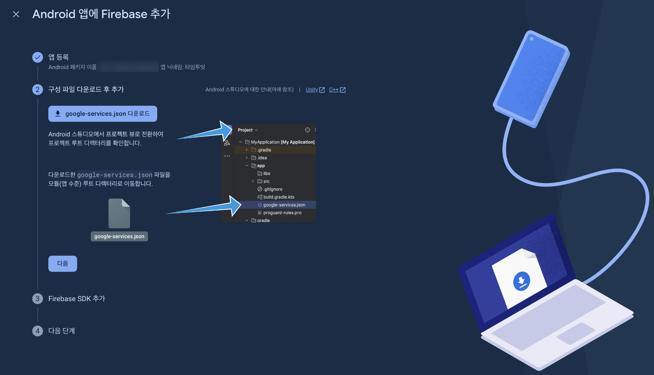This screenshot has width=654, height=375.
Task: Open the Firebase SDK 추가 step
Action: (x=77, y=299)
